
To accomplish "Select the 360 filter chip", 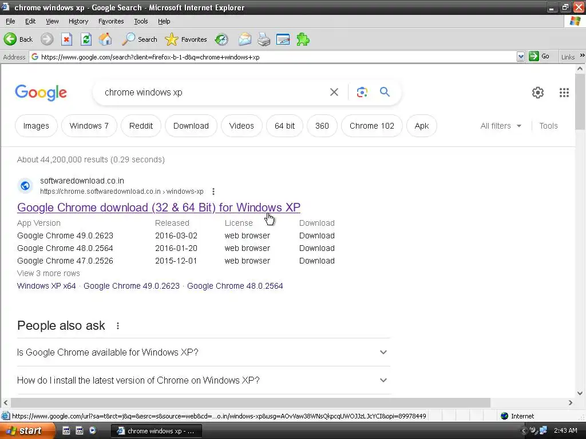I will [x=322, y=126].
